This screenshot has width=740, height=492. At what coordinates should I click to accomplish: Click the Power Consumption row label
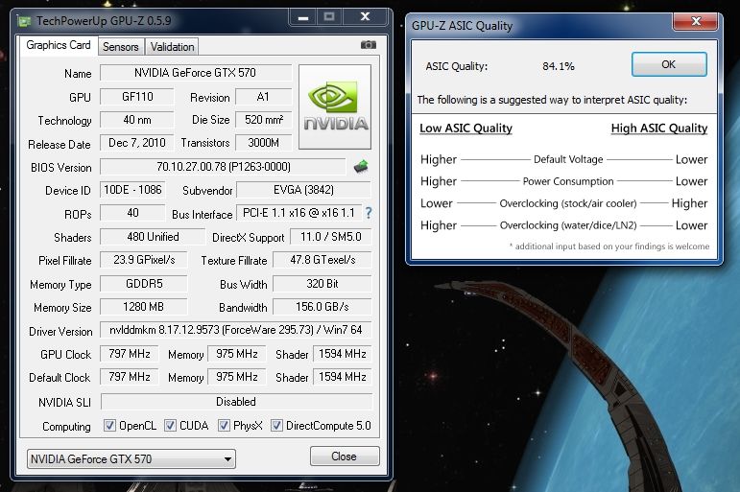568,181
